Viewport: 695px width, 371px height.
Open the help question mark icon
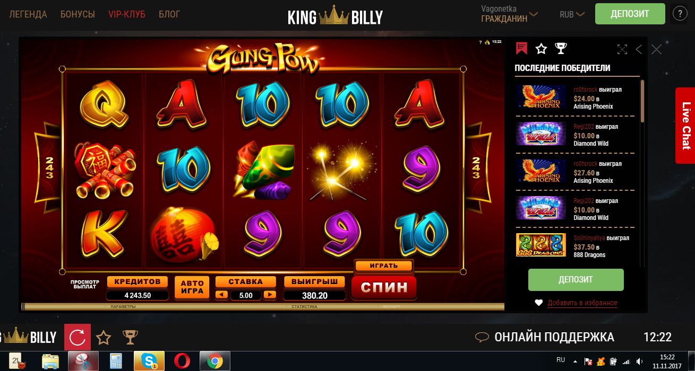click(x=680, y=14)
